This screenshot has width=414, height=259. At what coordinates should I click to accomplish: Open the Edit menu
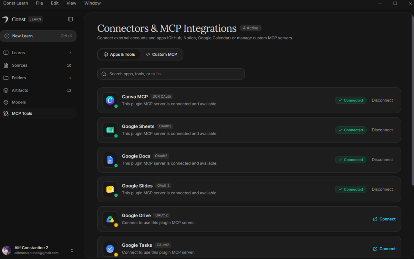pyautogui.click(x=55, y=3)
